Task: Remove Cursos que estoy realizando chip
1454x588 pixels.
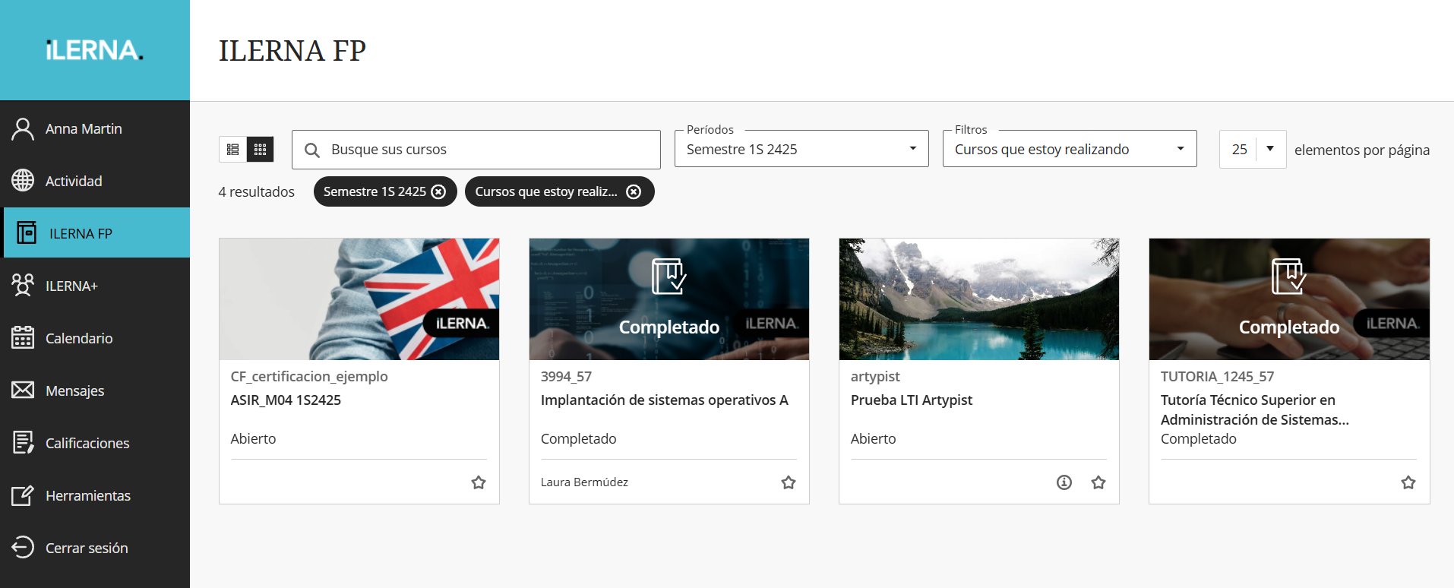Action: click(x=634, y=191)
